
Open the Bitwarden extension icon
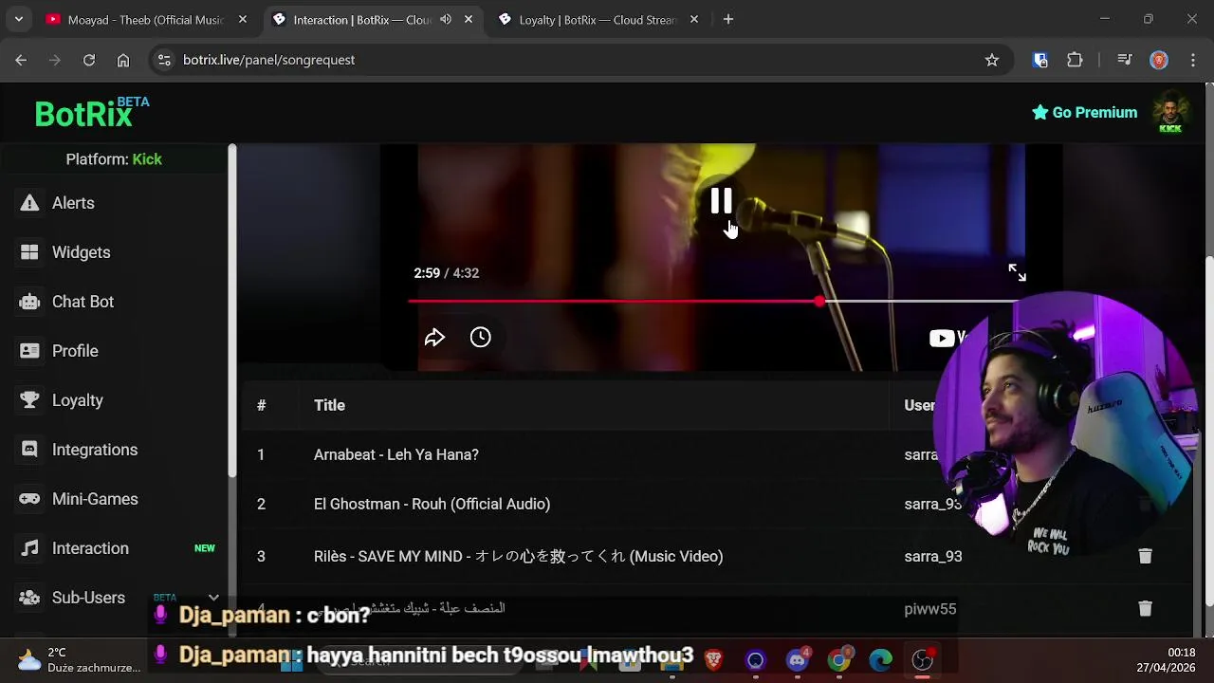(1040, 60)
